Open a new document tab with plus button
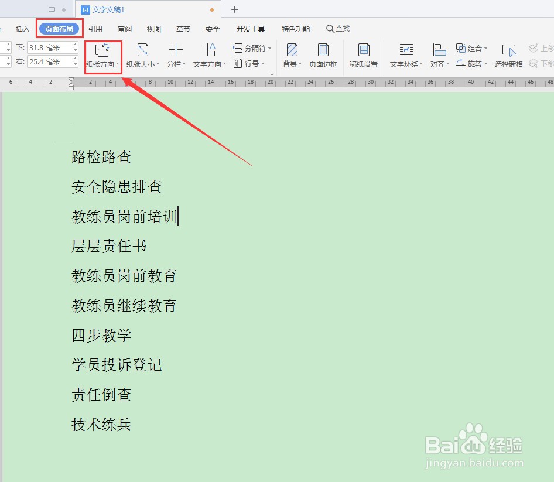The width and height of the screenshot is (554, 482). pyautogui.click(x=234, y=9)
